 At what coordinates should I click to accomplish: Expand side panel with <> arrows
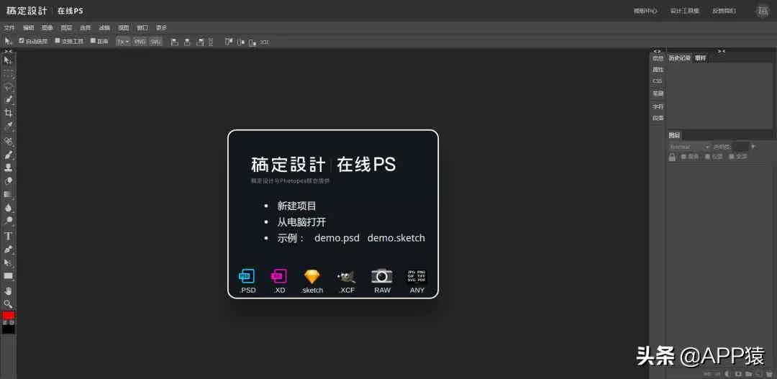(657, 51)
